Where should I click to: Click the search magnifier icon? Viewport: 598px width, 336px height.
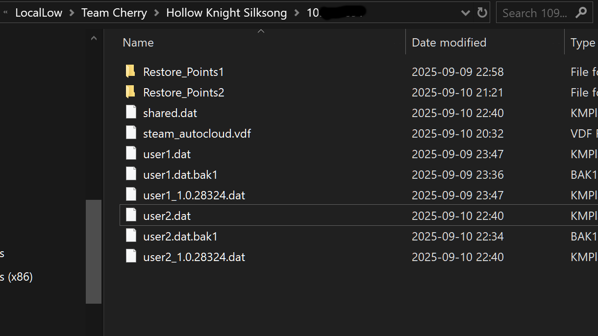click(581, 13)
